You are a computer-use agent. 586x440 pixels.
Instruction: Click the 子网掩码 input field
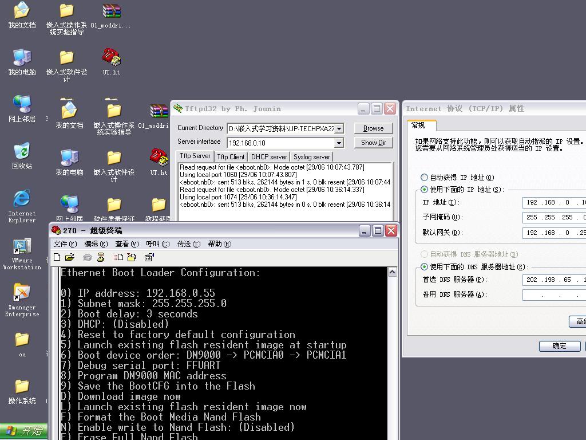(554, 217)
